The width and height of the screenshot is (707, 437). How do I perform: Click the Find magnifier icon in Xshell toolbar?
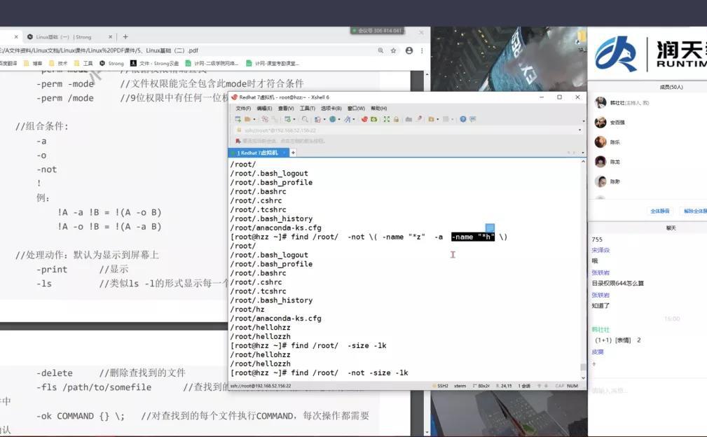tap(305, 120)
